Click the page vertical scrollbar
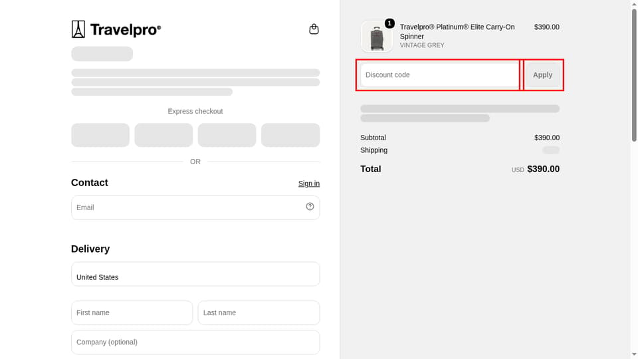The image size is (638, 359). [x=634, y=75]
